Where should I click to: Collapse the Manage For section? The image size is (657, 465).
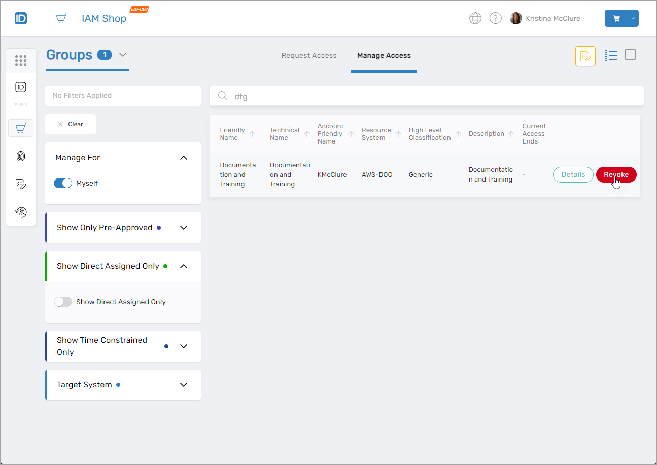point(184,158)
